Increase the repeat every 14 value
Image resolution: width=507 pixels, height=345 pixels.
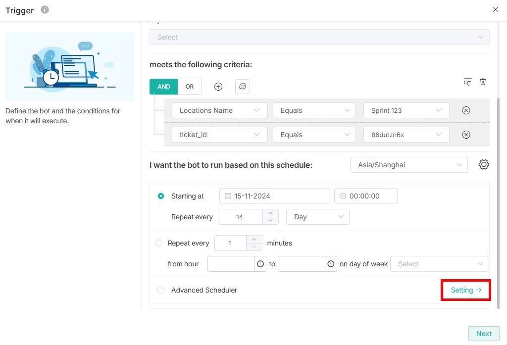click(x=270, y=213)
